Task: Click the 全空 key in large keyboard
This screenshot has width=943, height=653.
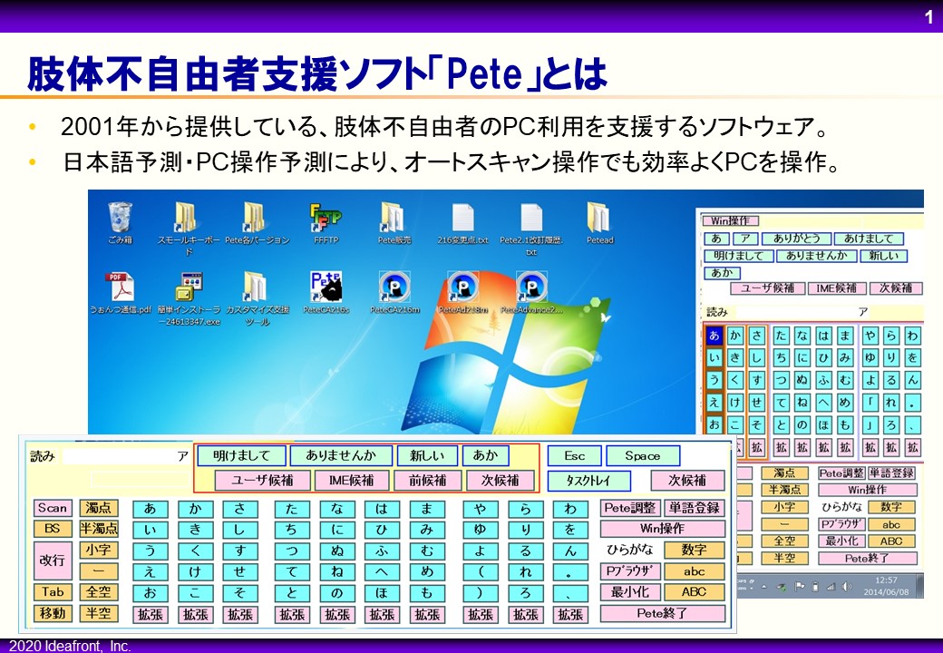Action: pyautogui.click(x=99, y=592)
